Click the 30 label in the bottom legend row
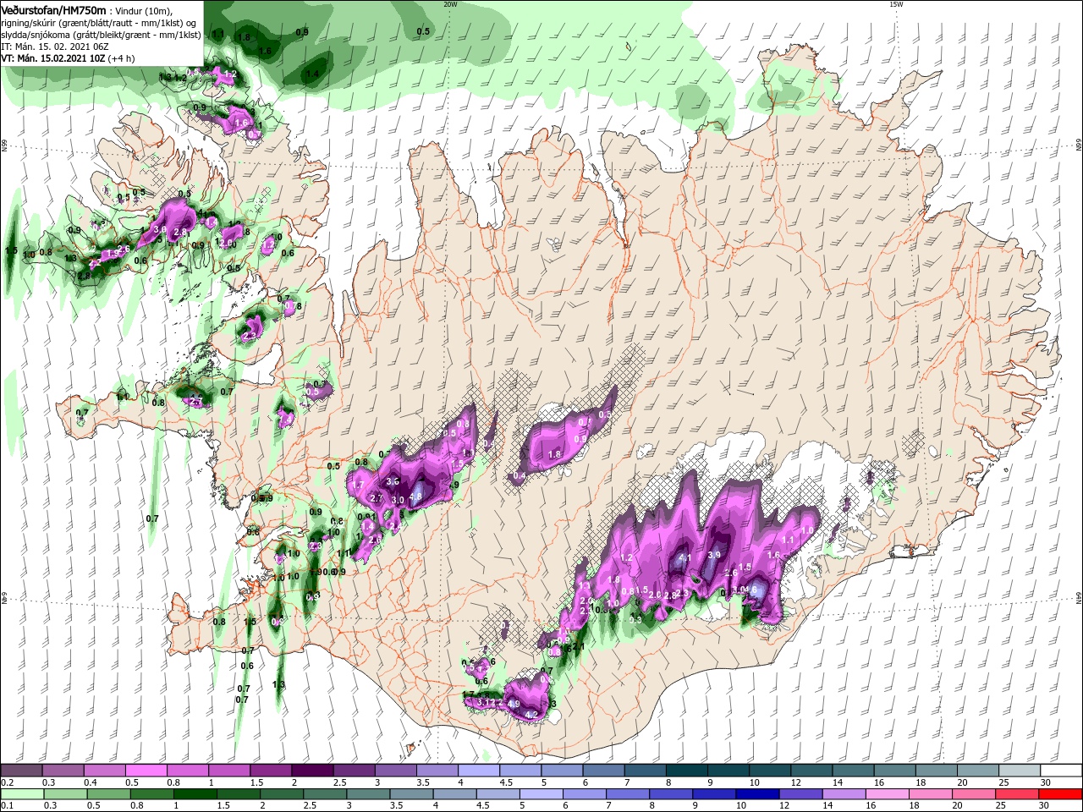This screenshot has width=1083, height=812. (x=1046, y=806)
